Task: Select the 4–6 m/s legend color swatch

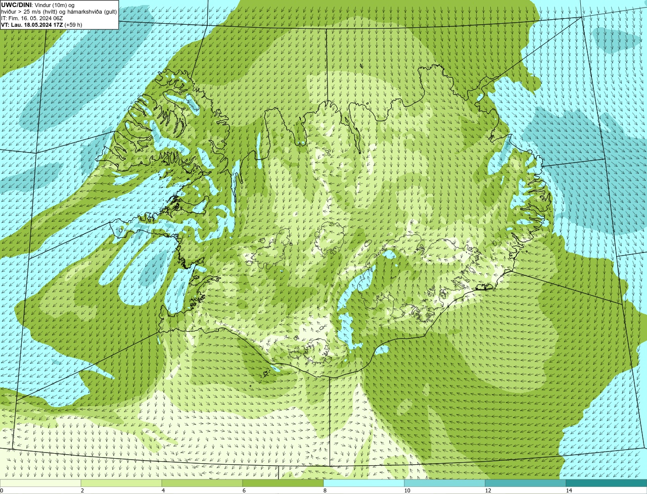Action: coord(202,483)
